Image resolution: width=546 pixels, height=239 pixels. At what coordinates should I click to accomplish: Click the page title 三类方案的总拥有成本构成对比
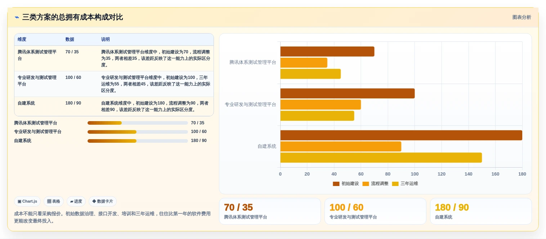click(x=72, y=17)
